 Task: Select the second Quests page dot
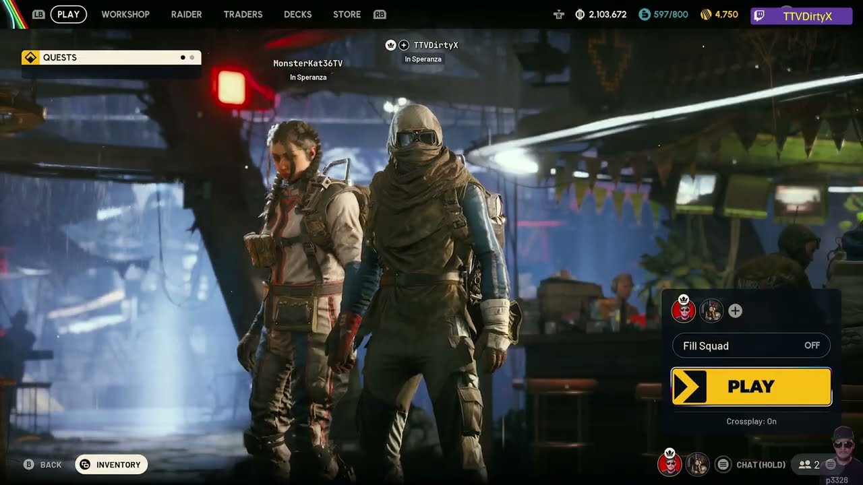click(192, 57)
